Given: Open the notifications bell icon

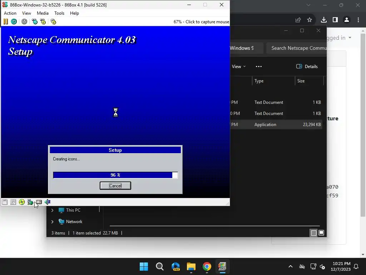Looking at the screenshot, I should [356, 266].
